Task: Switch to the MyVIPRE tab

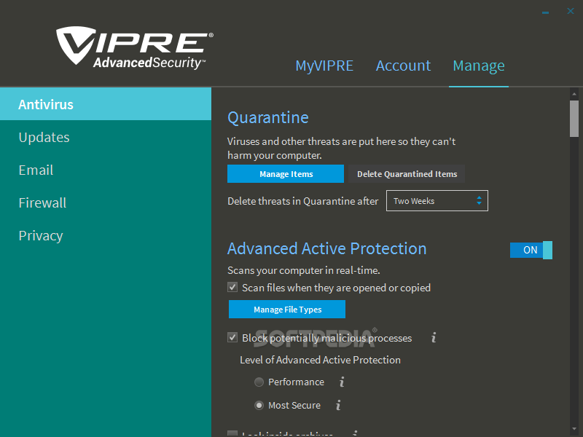Action: click(324, 66)
